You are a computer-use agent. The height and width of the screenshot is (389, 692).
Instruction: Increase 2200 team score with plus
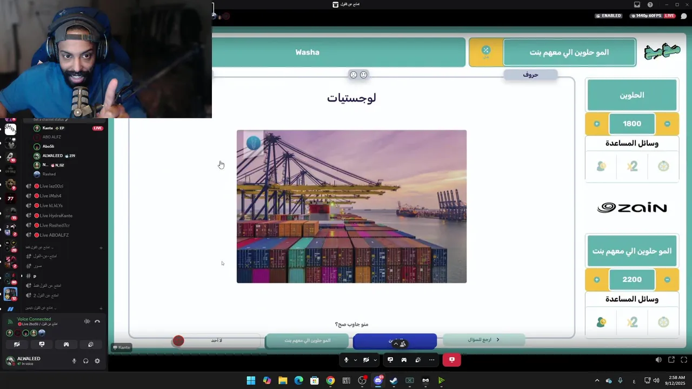[597, 279]
